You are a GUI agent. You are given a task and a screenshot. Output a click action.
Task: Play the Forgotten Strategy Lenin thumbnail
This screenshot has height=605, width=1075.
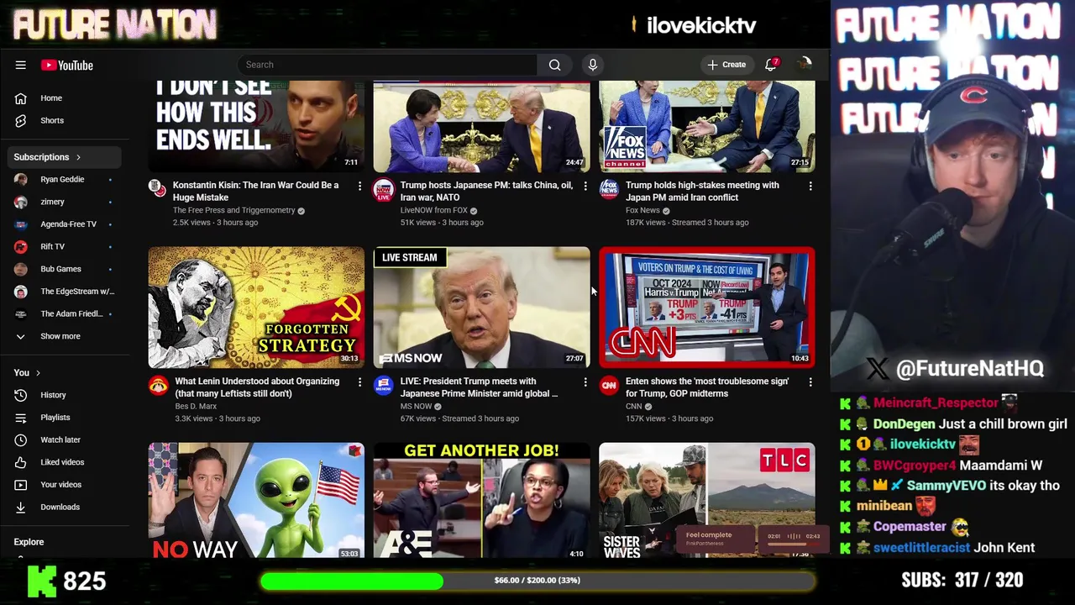256,308
